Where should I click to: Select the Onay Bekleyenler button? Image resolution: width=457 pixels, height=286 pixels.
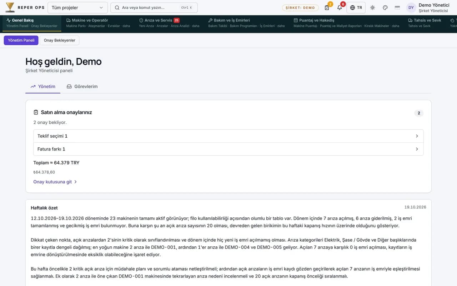pyautogui.click(x=60, y=40)
